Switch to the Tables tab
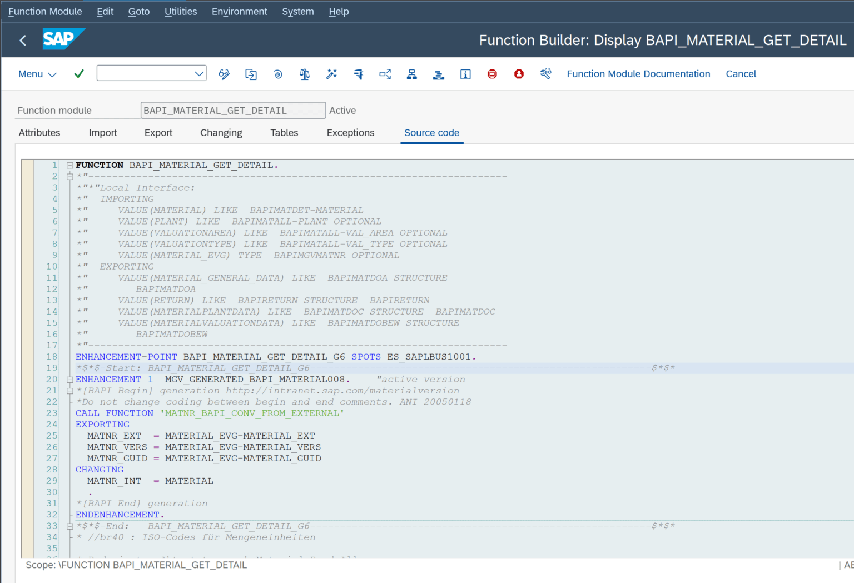The image size is (854, 583). [284, 133]
